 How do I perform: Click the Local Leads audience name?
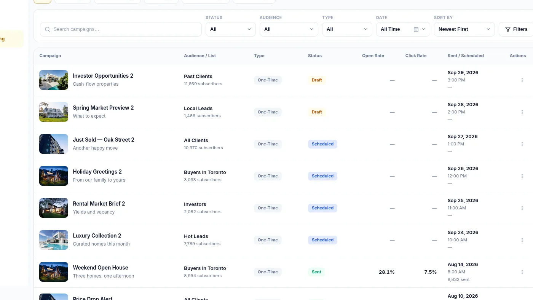pyautogui.click(x=198, y=108)
